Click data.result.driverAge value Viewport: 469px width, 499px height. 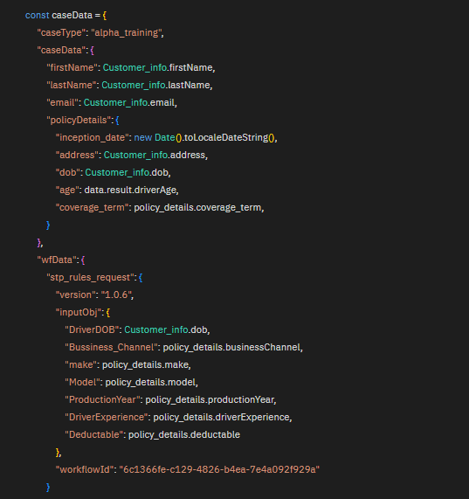(130, 191)
